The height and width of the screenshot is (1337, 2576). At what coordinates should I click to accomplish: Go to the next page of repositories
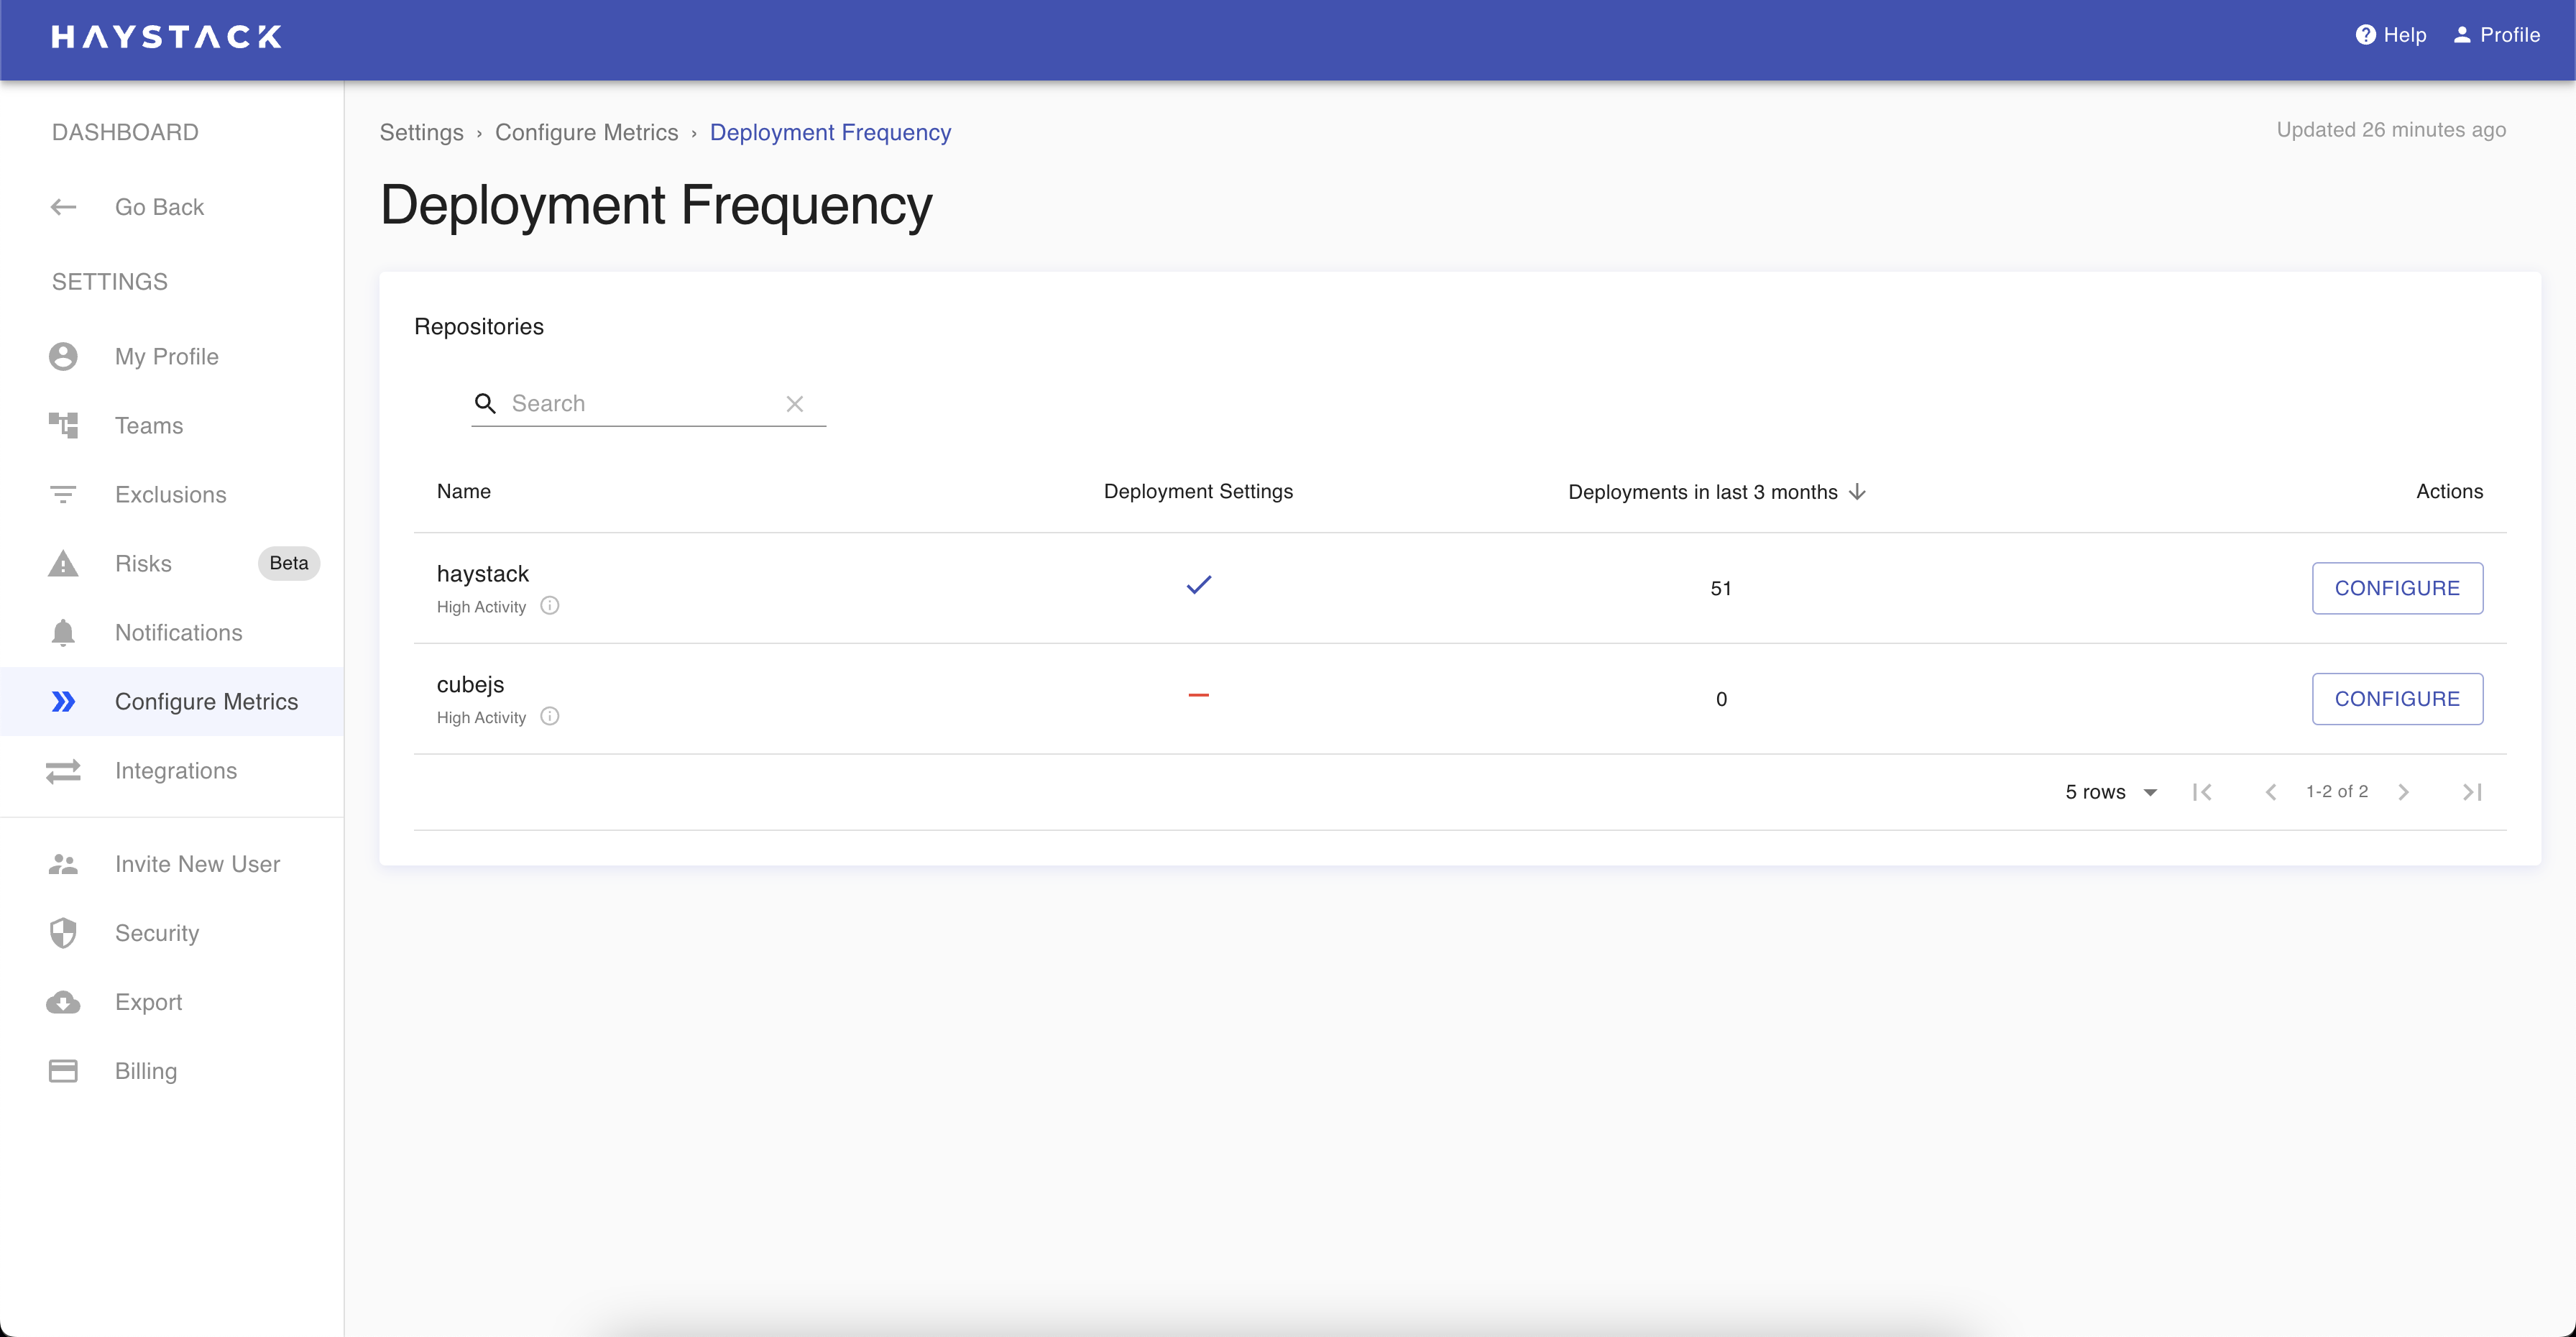[2404, 792]
